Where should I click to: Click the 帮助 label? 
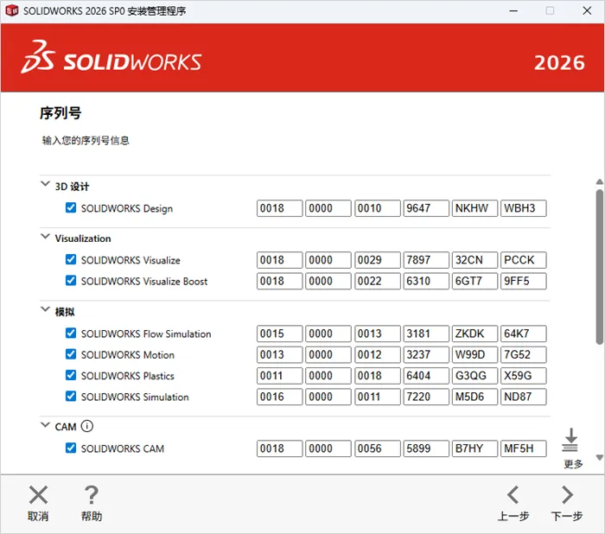coord(92,516)
